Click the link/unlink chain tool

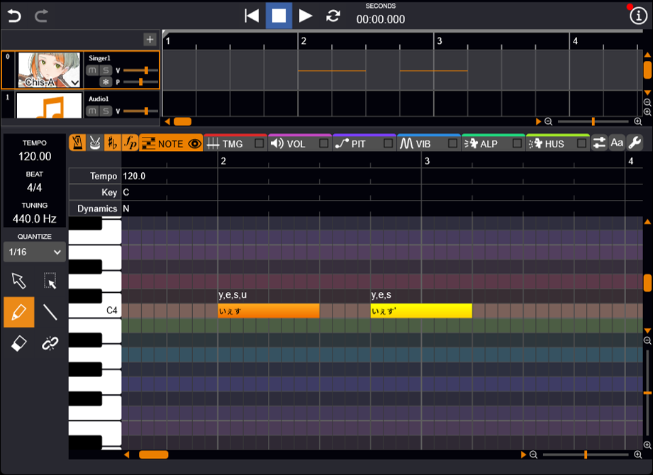(x=50, y=343)
